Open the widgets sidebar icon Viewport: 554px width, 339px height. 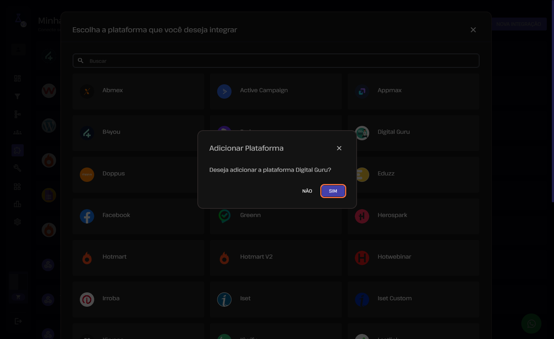point(17,186)
